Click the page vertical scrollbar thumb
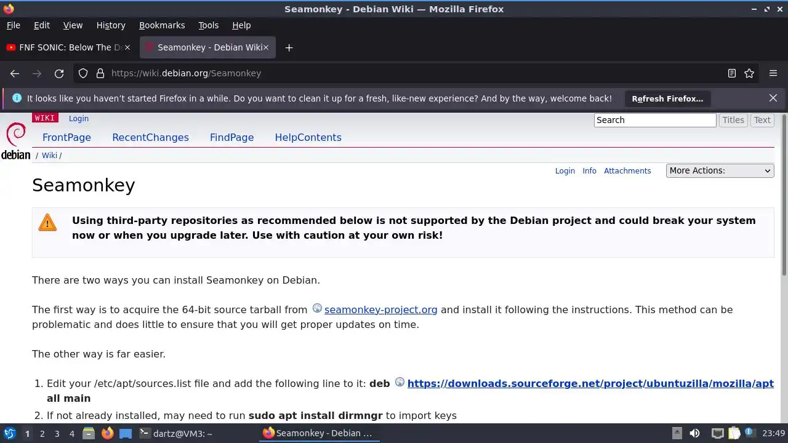The image size is (788, 443). [784, 195]
